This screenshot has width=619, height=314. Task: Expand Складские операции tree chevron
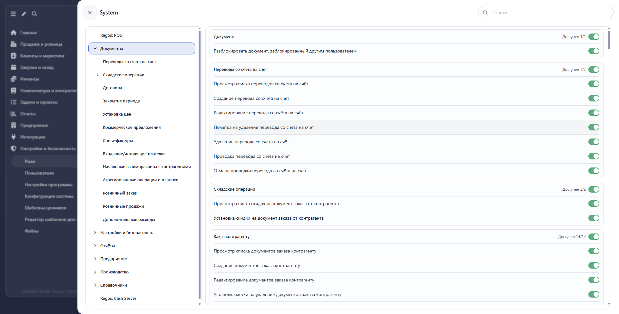click(x=98, y=75)
